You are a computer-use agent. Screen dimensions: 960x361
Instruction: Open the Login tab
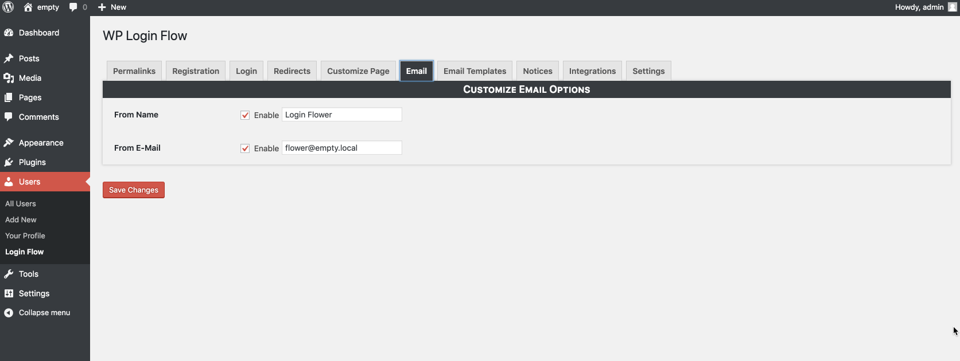coord(247,71)
